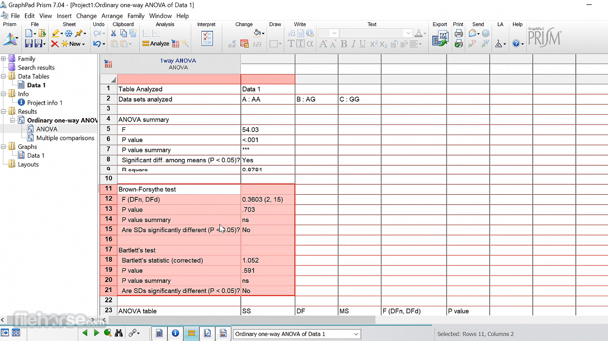Switch to the layout sheet icon in bottom bar
This screenshot has height=341, width=608.
[223, 333]
